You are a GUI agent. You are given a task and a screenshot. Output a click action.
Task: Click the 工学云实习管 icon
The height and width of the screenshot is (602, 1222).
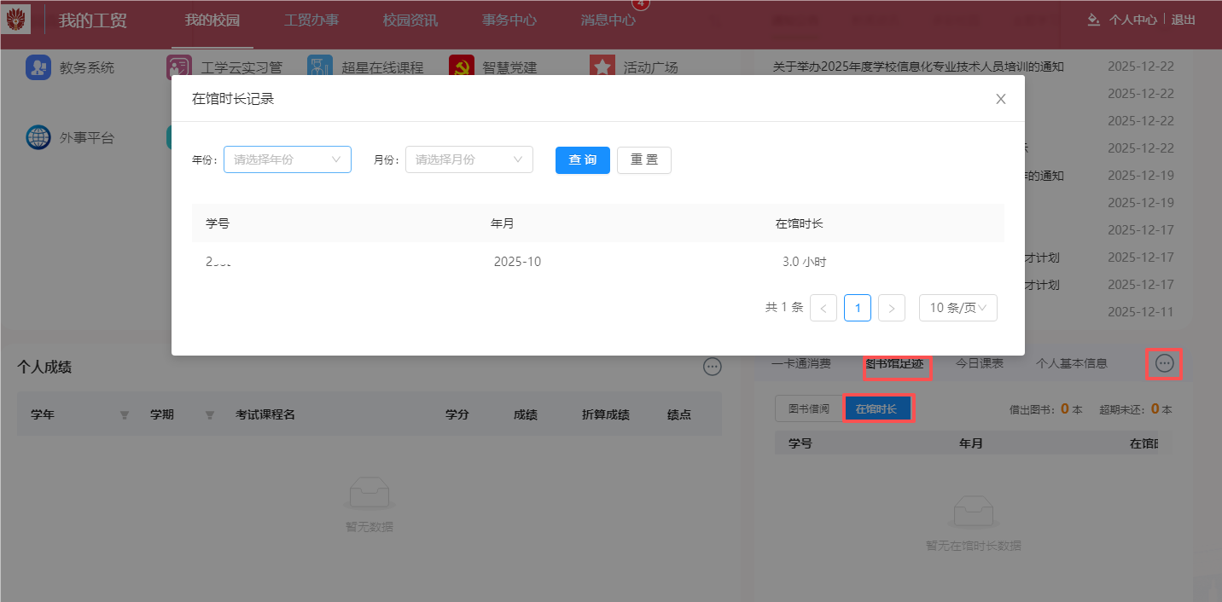point(179,67)
